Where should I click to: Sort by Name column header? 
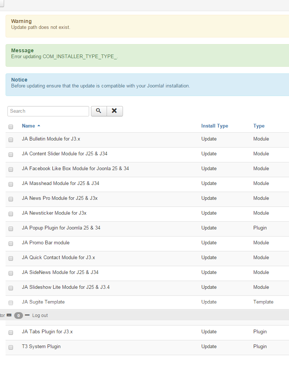click(x=28, y=126)
